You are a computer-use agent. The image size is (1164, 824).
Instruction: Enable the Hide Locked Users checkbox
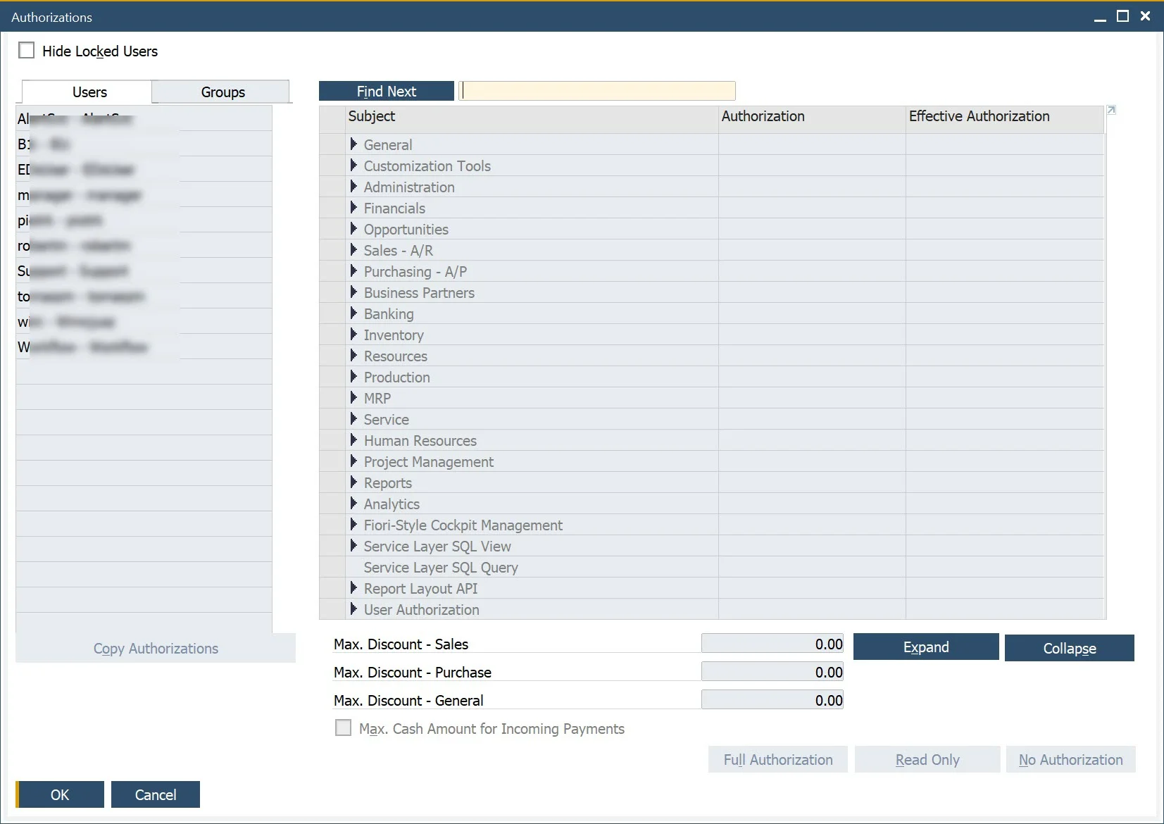click(27, 51)
